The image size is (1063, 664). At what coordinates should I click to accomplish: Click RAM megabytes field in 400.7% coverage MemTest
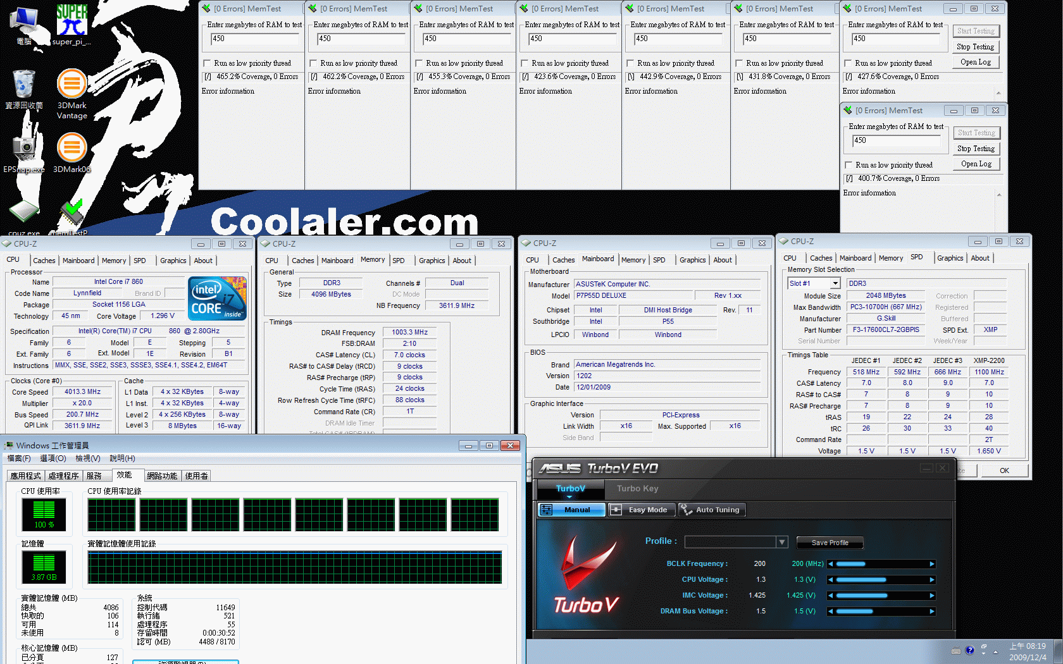(x=898, y=141)
